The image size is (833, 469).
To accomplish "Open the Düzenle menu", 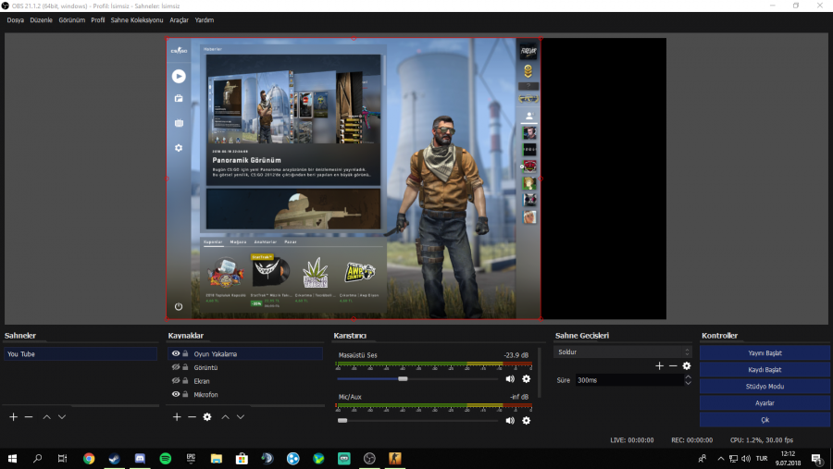I will (x=41, y=20).
